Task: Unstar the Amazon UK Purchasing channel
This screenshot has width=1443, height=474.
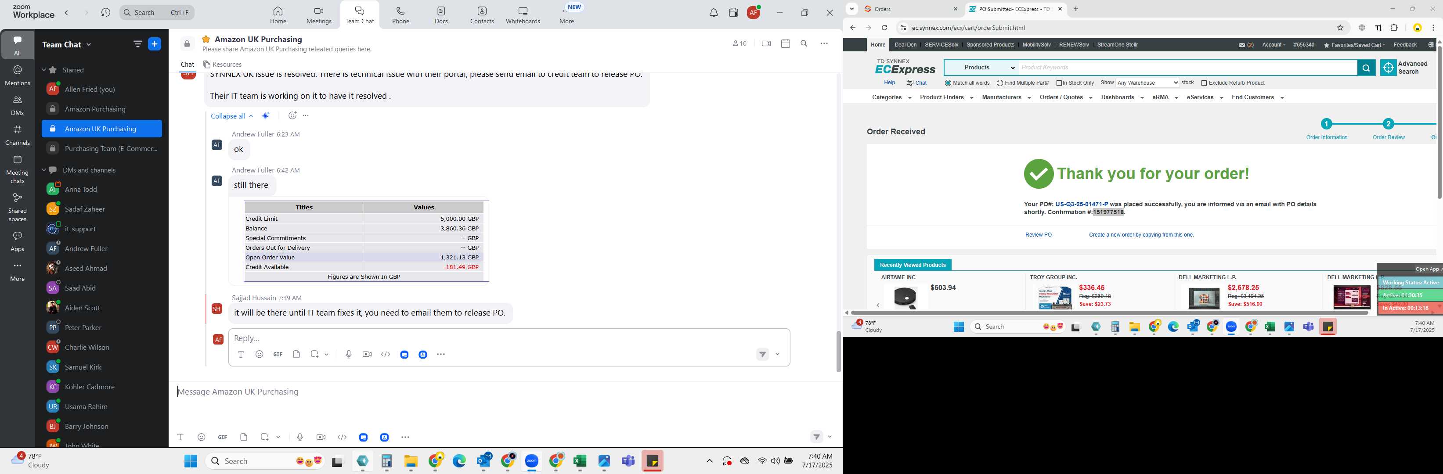Action: [x=206, y=39]
